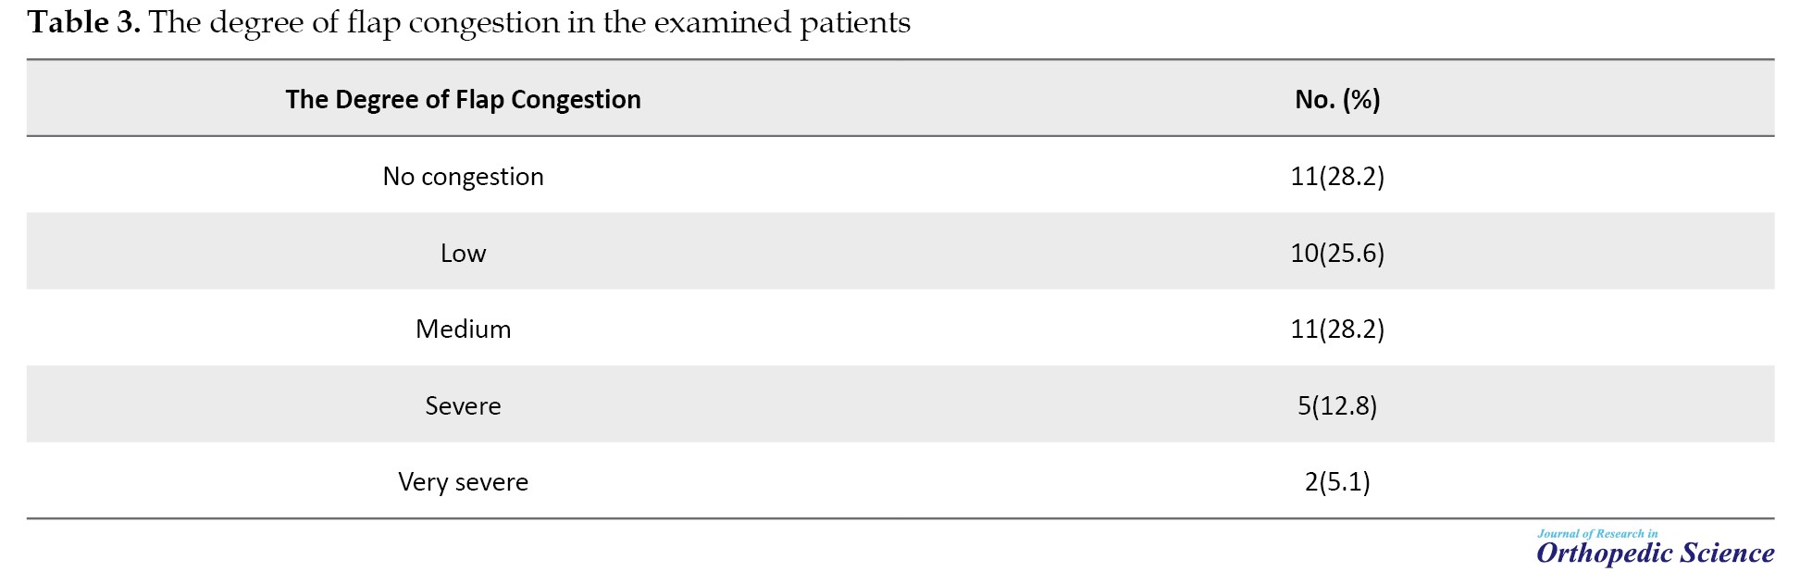Click the word congestion in the caption
Screen dimensions: 1800x572
484,24
